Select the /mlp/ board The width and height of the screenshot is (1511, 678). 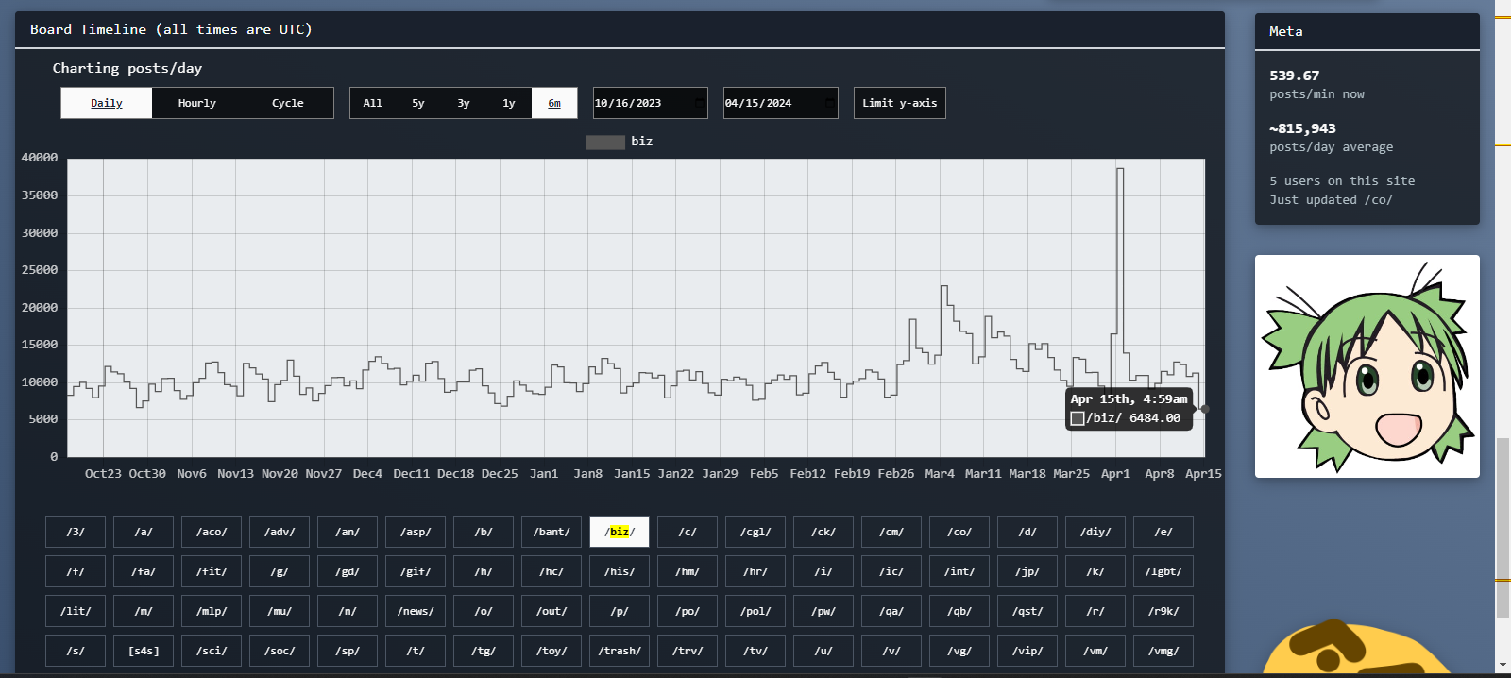(212, 611)
